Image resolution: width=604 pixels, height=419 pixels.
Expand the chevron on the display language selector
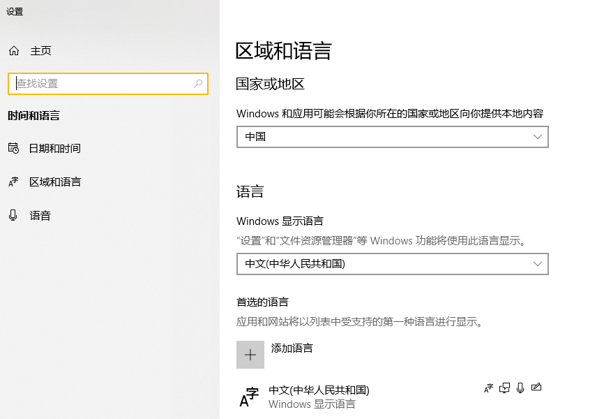(x=537, y=264)
